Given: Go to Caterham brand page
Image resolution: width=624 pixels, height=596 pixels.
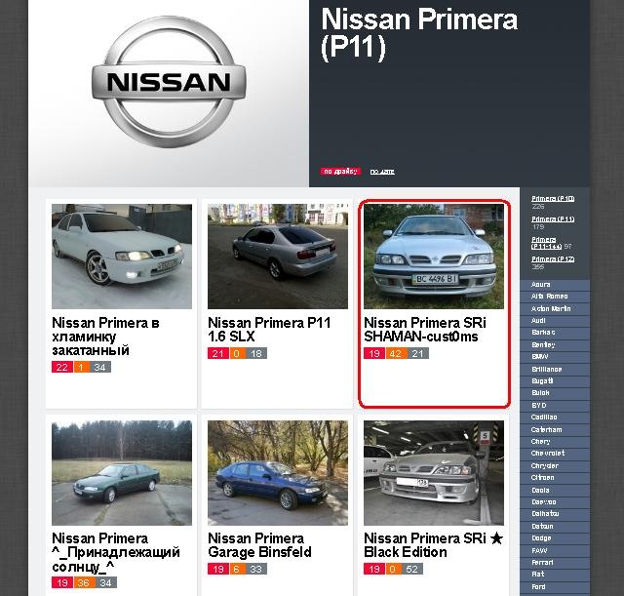Looking at the screenshot, I should (x=546, y=430).
